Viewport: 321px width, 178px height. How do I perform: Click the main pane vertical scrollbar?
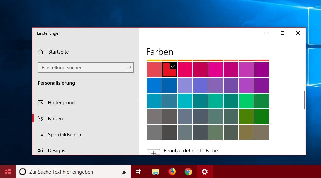point(304,100)
